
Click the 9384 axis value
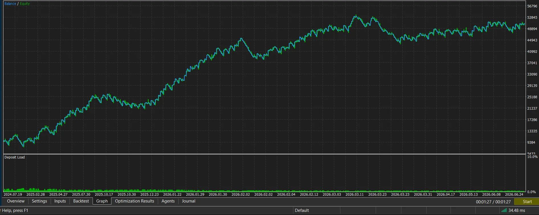point(531,143)
